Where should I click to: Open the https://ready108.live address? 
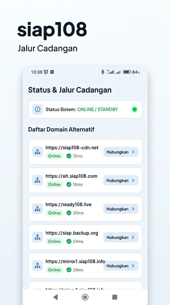click(x=69, y=205)
